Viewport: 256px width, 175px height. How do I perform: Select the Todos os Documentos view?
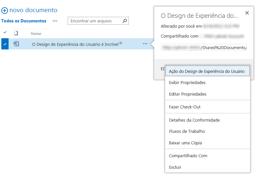point(24,21)
